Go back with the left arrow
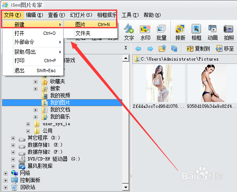This screenshot has height=192, width=237. tap(138, 49)
